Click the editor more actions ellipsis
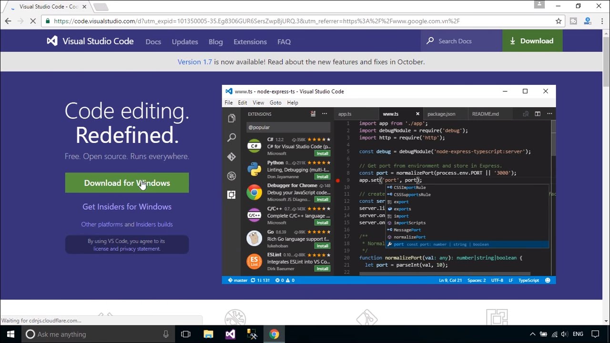 (x=549, y=114)
